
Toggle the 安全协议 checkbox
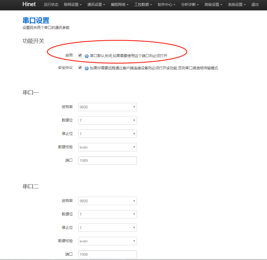point(80,68)
